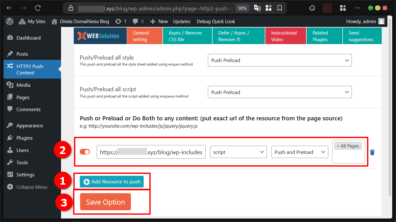Click the WordPress logo in the admin bar

(9, 21)
